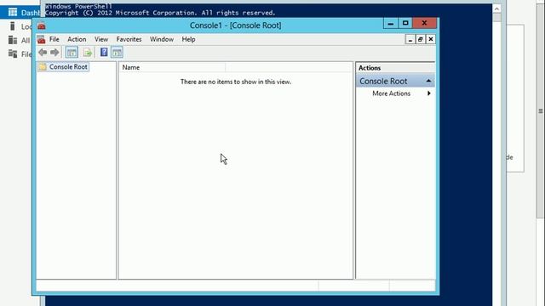Image resolution: width=545 pixels, height=306 pixels.
Task: Click PowerShell window scroll up arrow
Action: [x=496, y=8]
